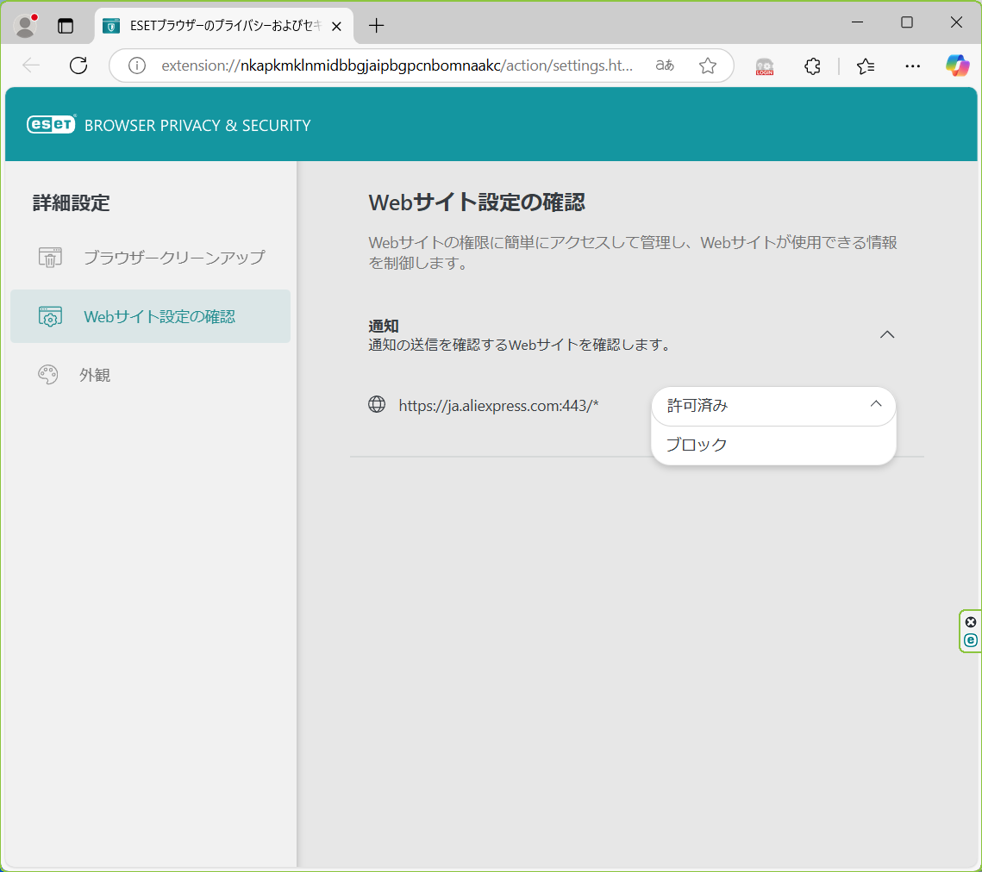Click the Webサイト設定の確認 page heading
982x872 pixels.
pyautogui.click(x=477, y=202)
